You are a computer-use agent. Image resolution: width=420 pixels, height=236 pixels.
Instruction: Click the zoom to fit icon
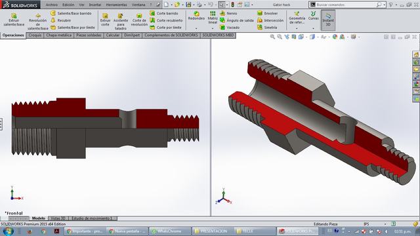(x=272, y=37)
